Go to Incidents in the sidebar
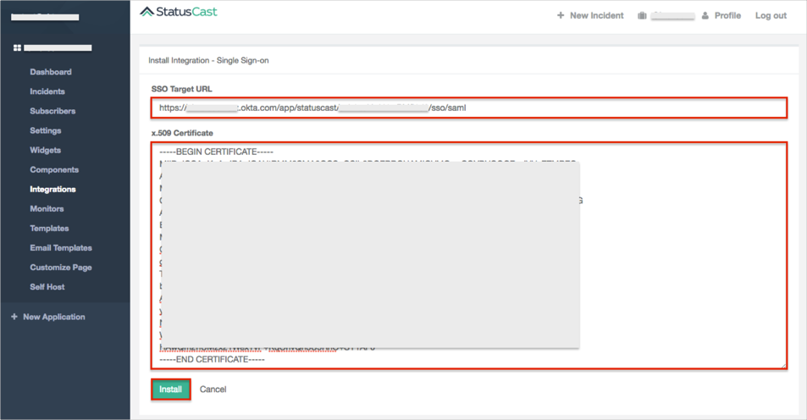This screenshot has height=420, width=807. click(47, 91)
